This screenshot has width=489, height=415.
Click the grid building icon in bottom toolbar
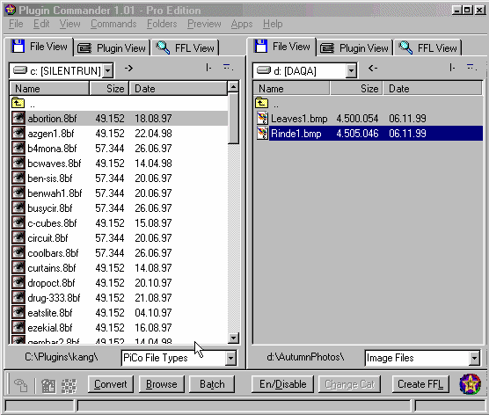48,385
